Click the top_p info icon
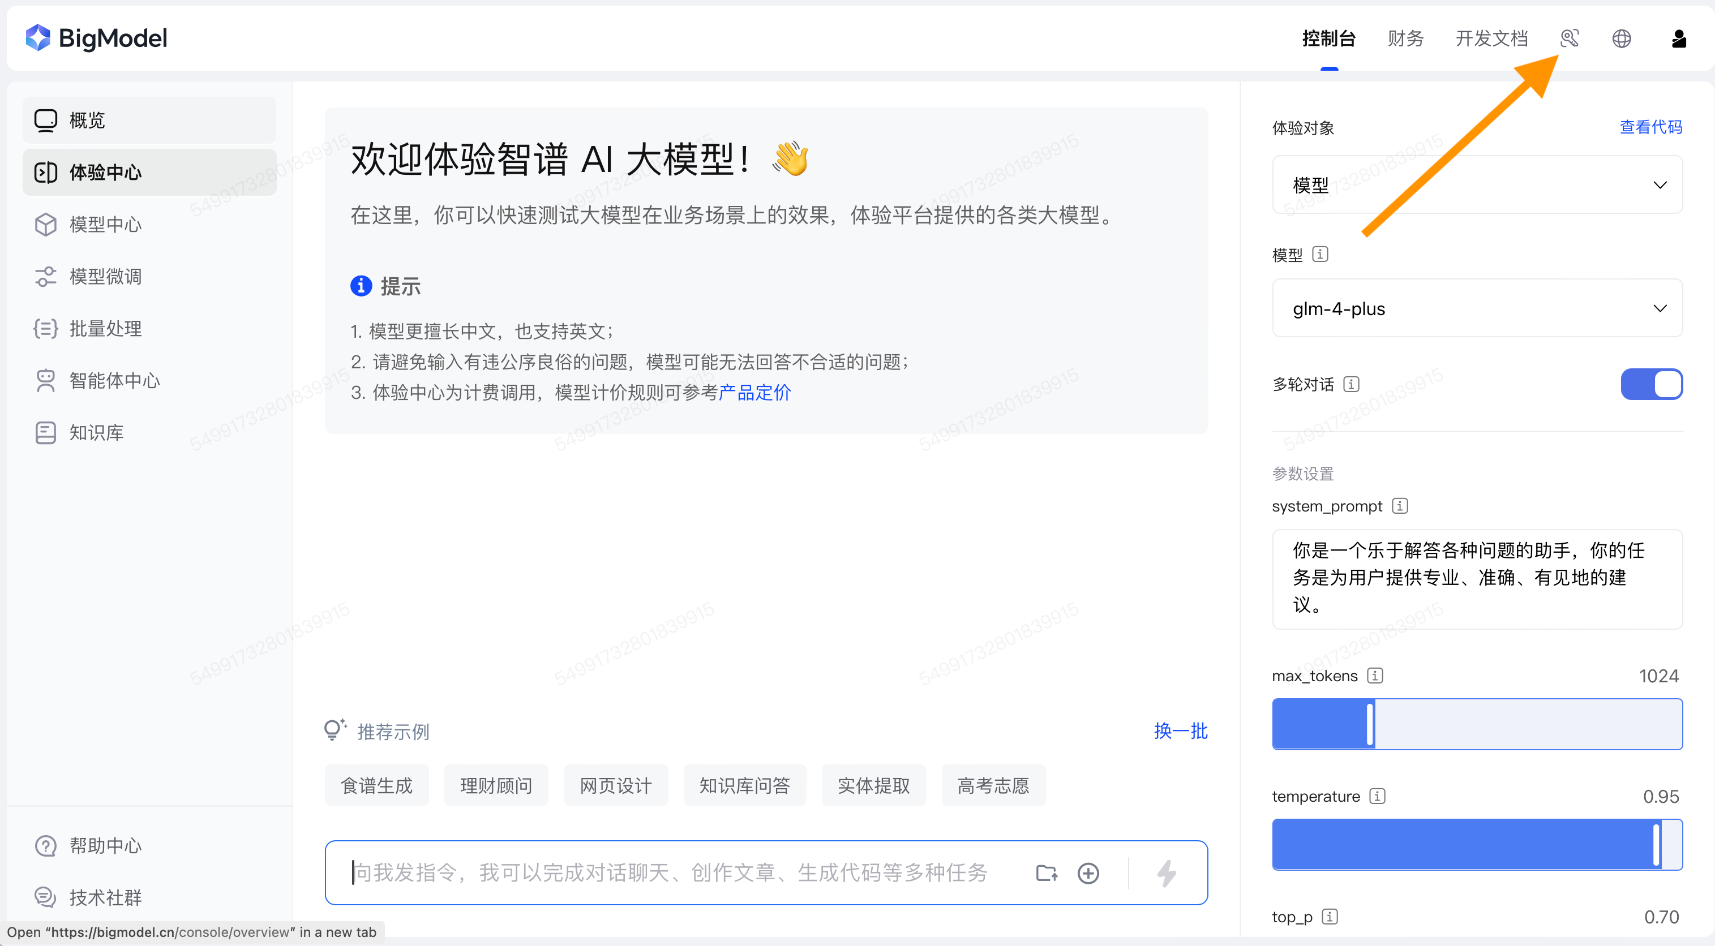1715x946 pixels. [x=1330, y=917]
